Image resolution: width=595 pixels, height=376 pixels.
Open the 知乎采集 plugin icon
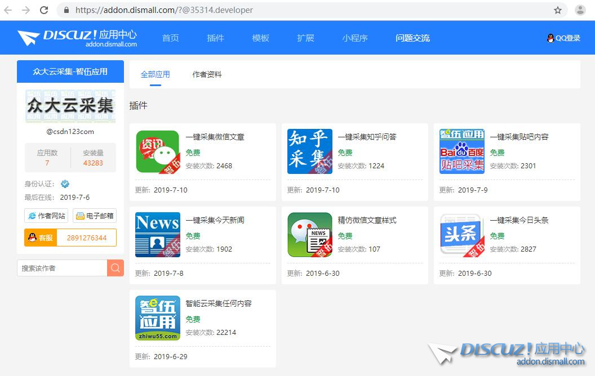pyautogui.click(x=310, y=151)
